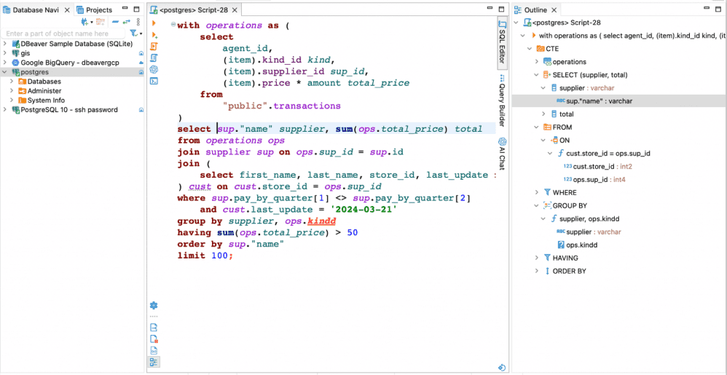The height and width of the screenshot is (375, 727).
Task: Open editor settings gear icon
Action: point(154,306)
